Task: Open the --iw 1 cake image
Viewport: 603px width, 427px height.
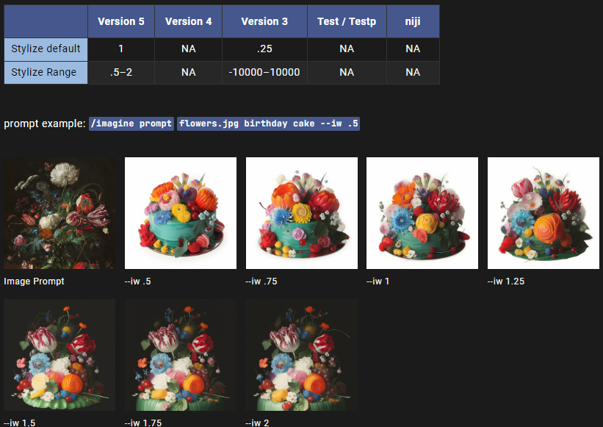Action: pyautogui.click(x=422, y=213)
